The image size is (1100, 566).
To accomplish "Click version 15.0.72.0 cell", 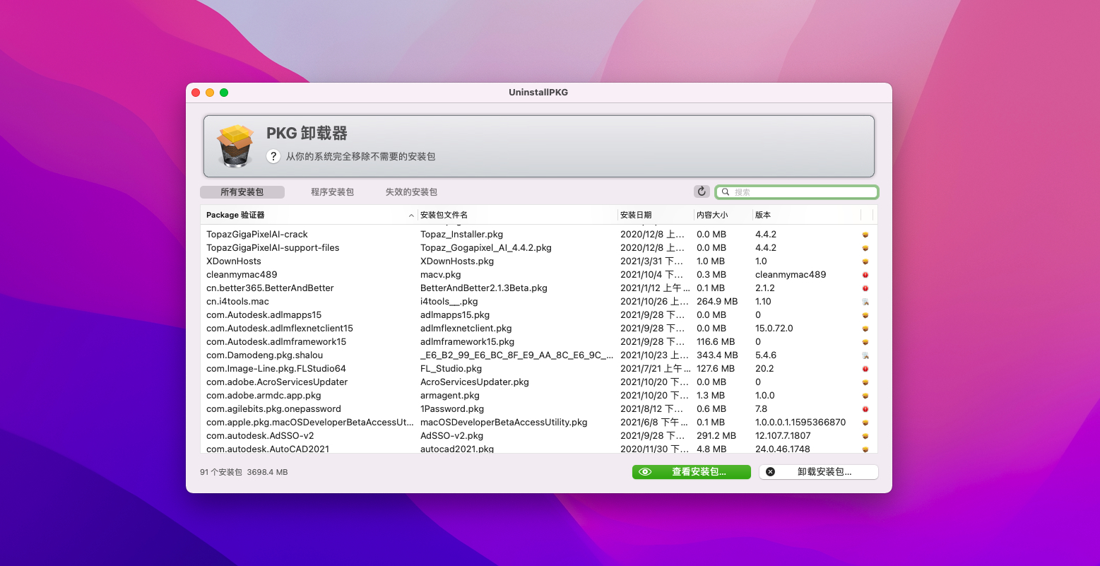I will [x=774, y=329].
